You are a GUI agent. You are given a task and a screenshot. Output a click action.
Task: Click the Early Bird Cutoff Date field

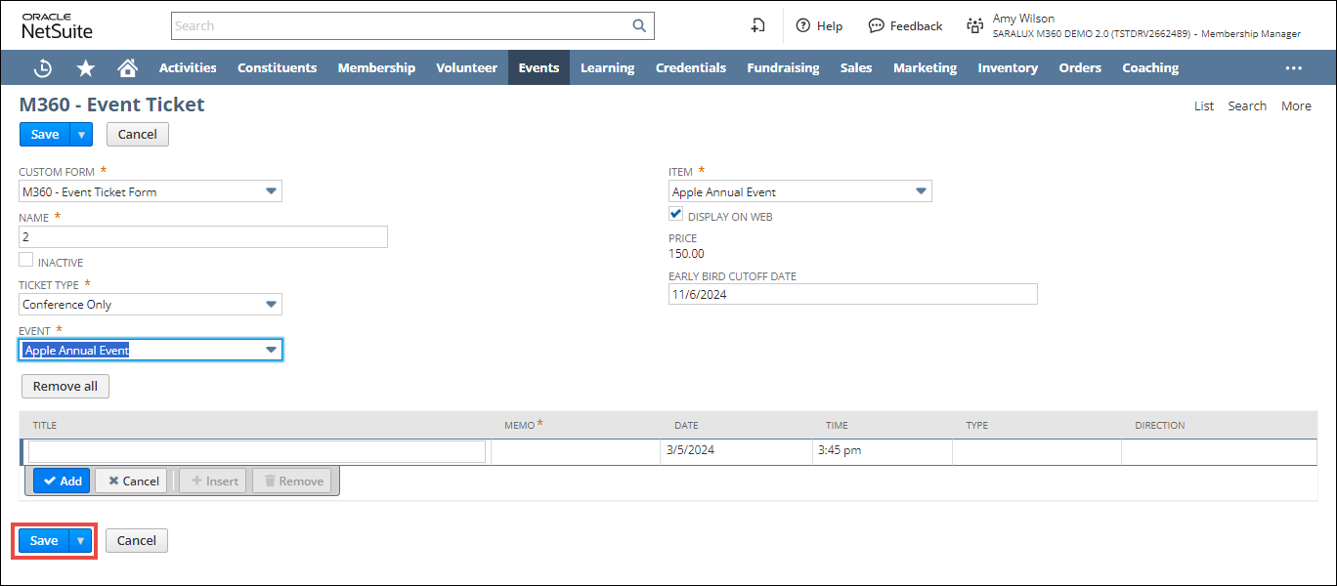click(852, 295)
